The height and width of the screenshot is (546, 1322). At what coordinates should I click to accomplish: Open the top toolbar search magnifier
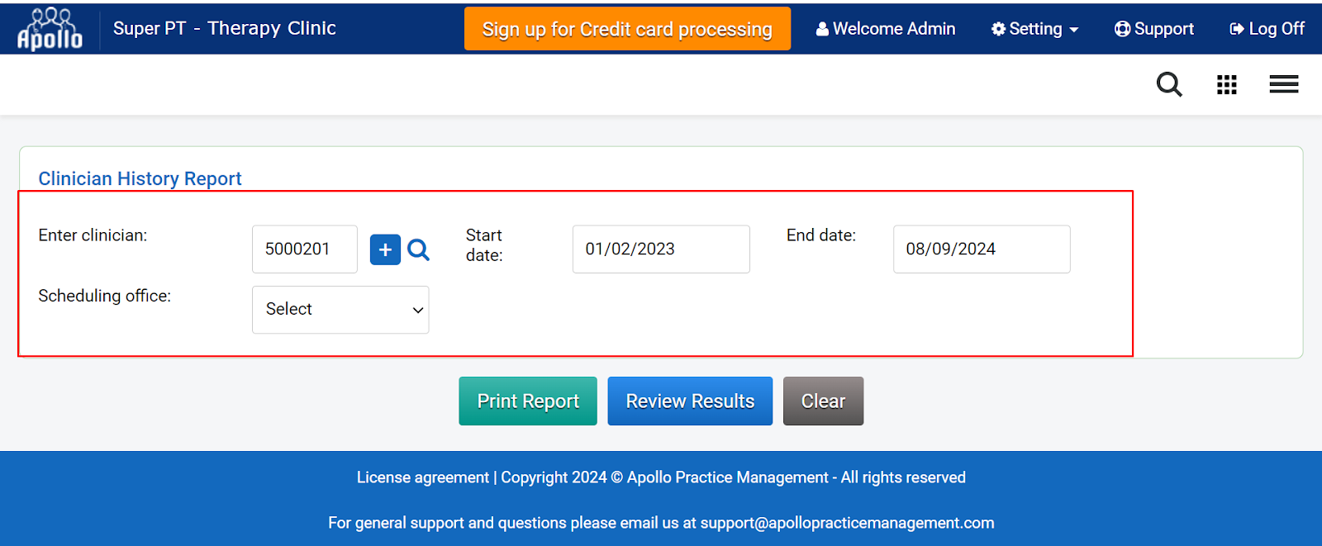[x=1168, y=84]
